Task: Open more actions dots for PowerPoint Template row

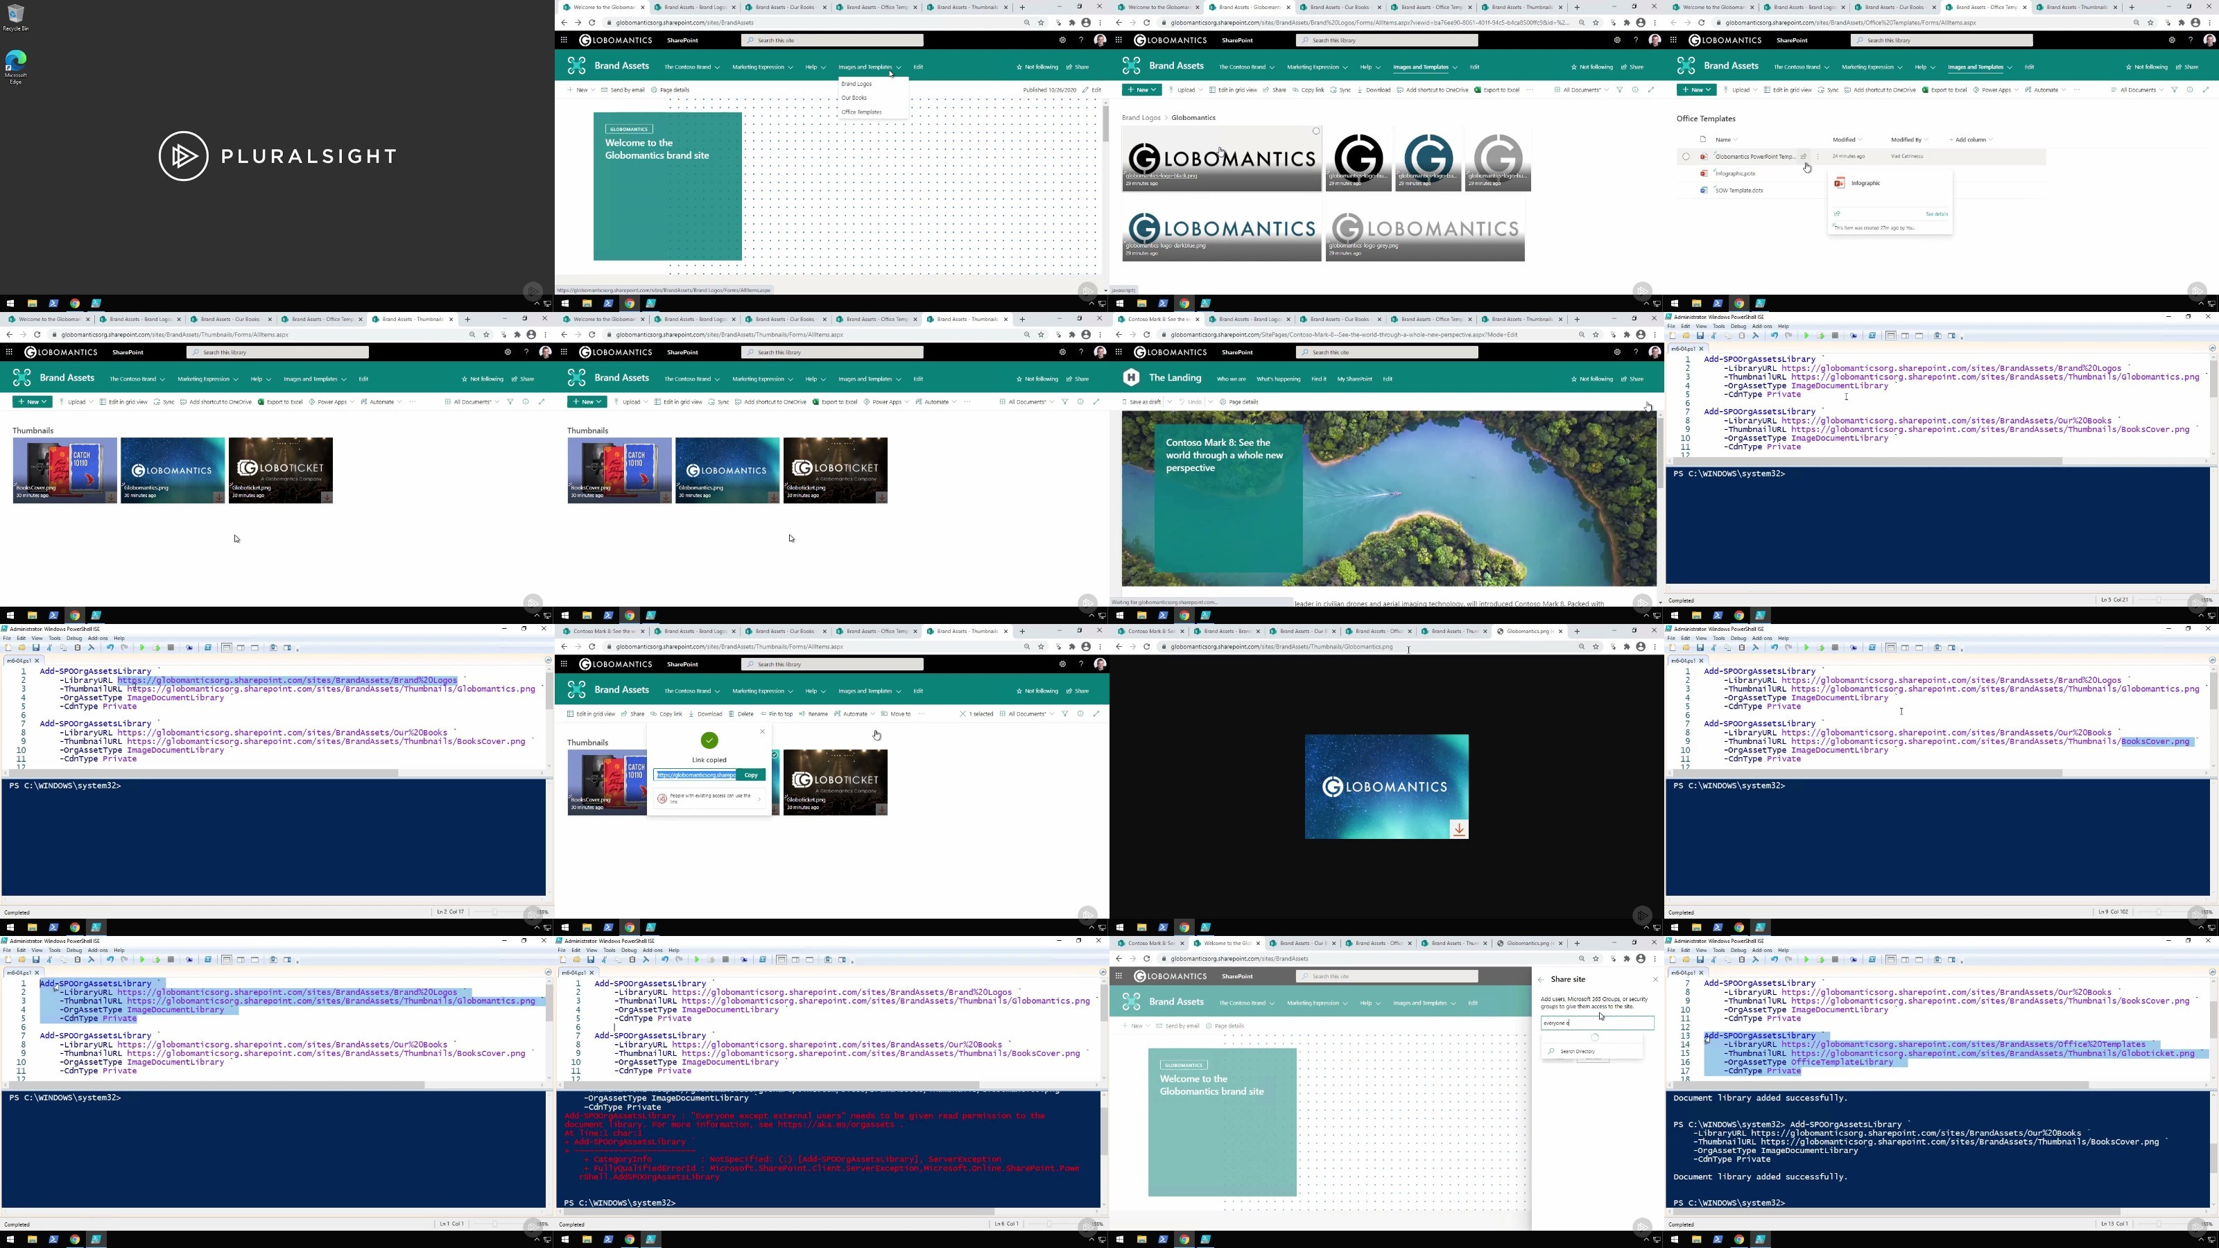Action: [1817, 157]
